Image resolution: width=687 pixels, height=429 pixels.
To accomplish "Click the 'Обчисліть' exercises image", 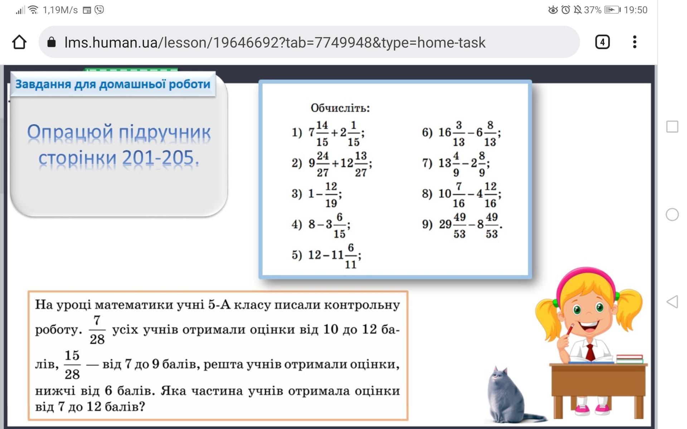I will tap(395, 179).
